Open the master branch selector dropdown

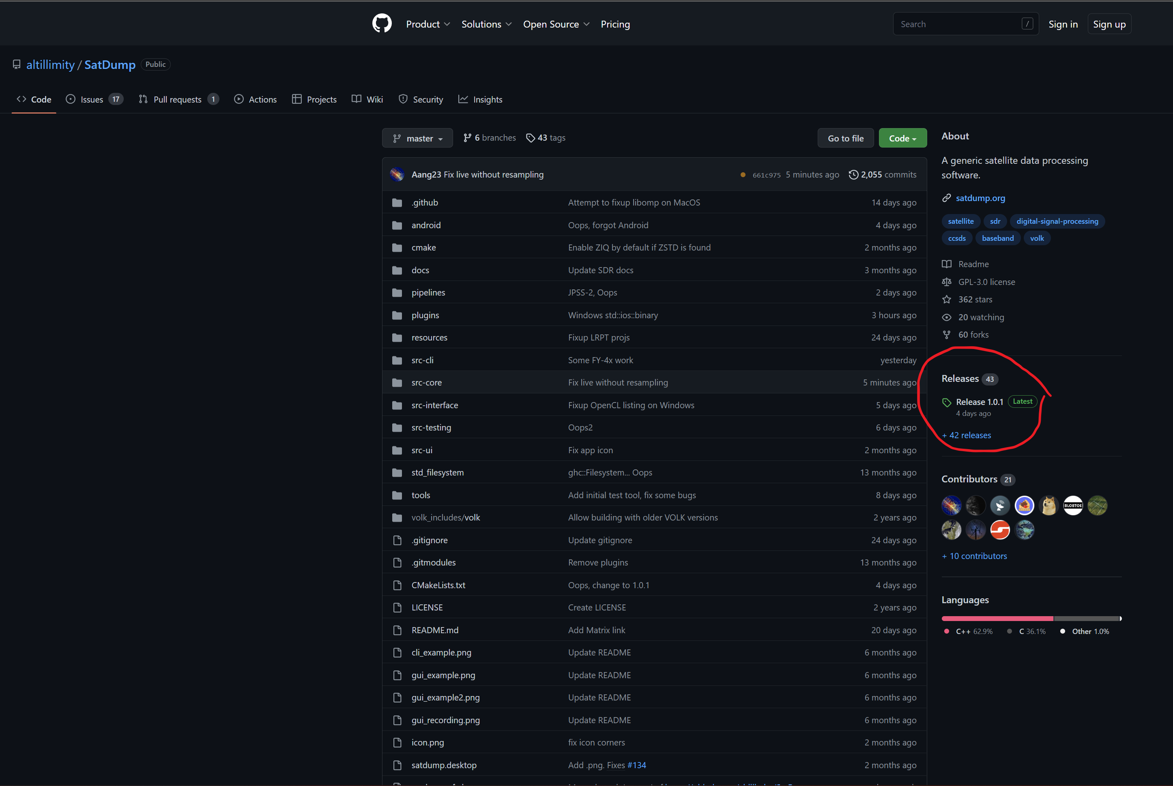click(x=417, y=138)
